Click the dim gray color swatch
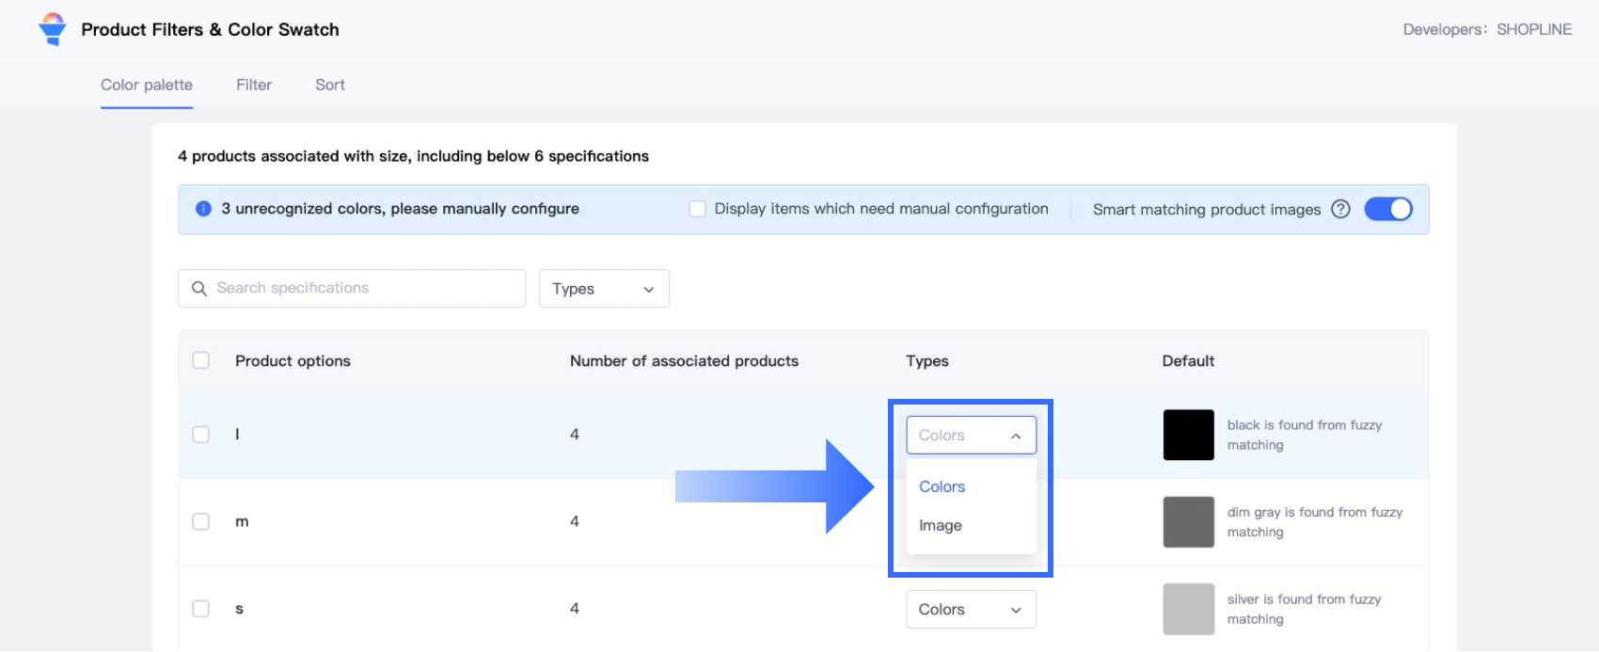The image size is (1599, 652). pos(1188,521)
